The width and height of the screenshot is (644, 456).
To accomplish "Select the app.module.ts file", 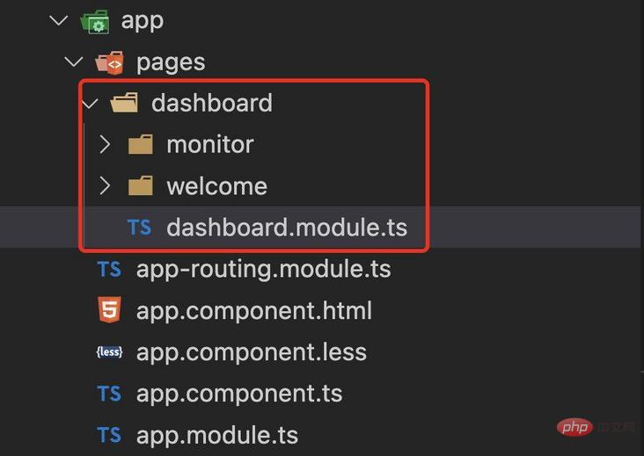I will coord(216,435).
